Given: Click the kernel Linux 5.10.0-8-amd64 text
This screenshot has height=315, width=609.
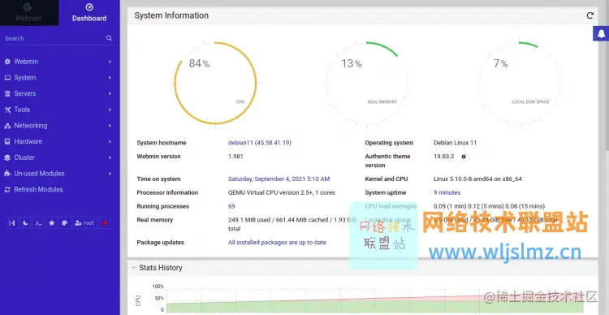Looking at the screenshot, I should 477,179.
